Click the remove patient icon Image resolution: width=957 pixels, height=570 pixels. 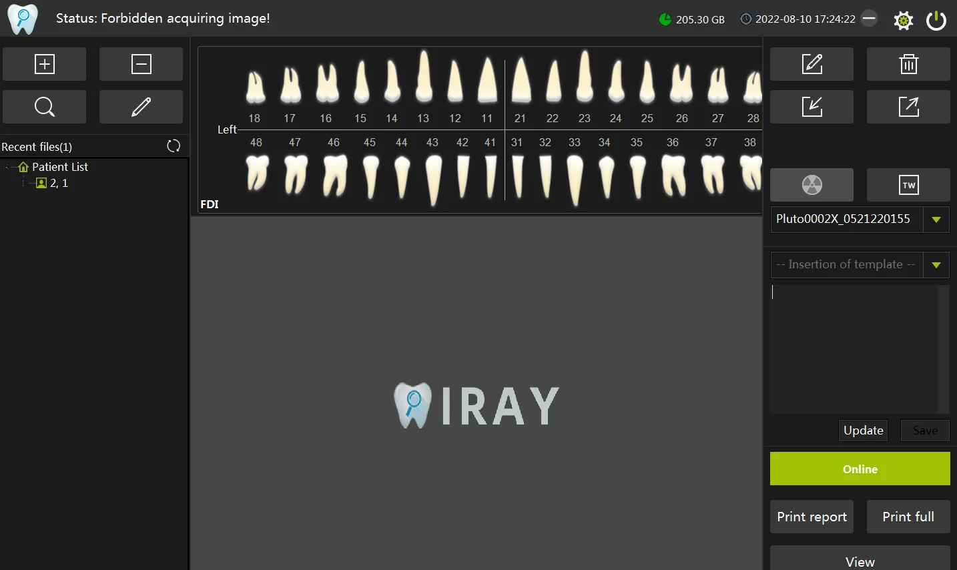(141, 64)
